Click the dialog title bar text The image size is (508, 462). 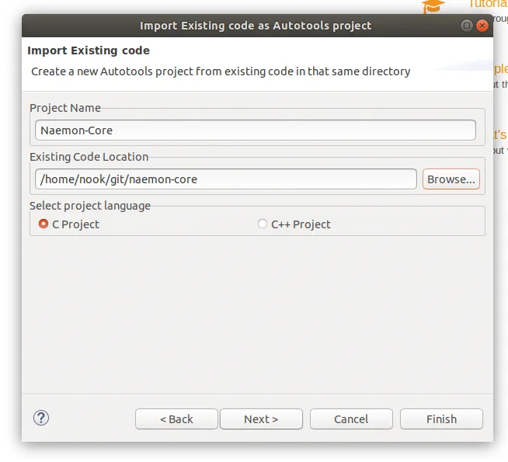256,26
